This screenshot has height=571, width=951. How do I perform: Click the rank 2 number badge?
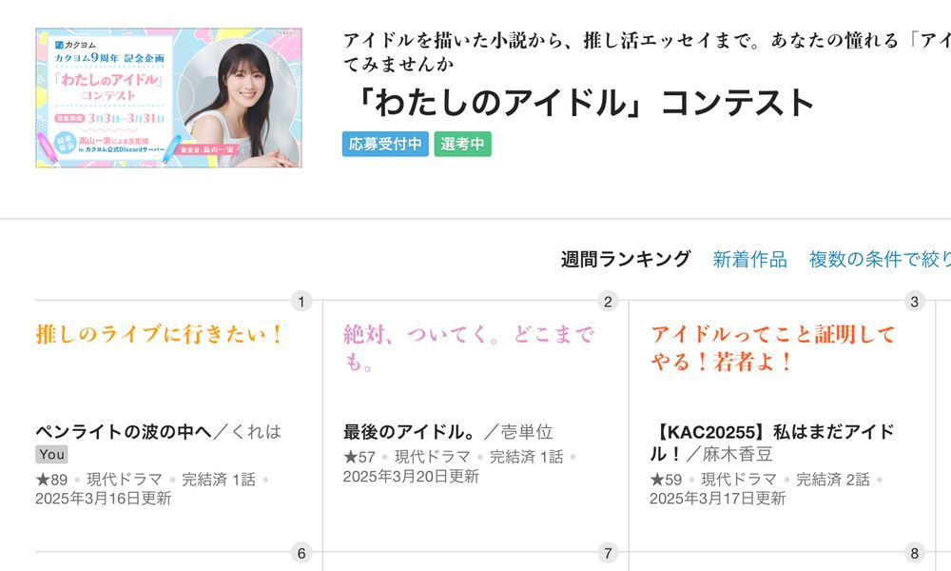608,301
